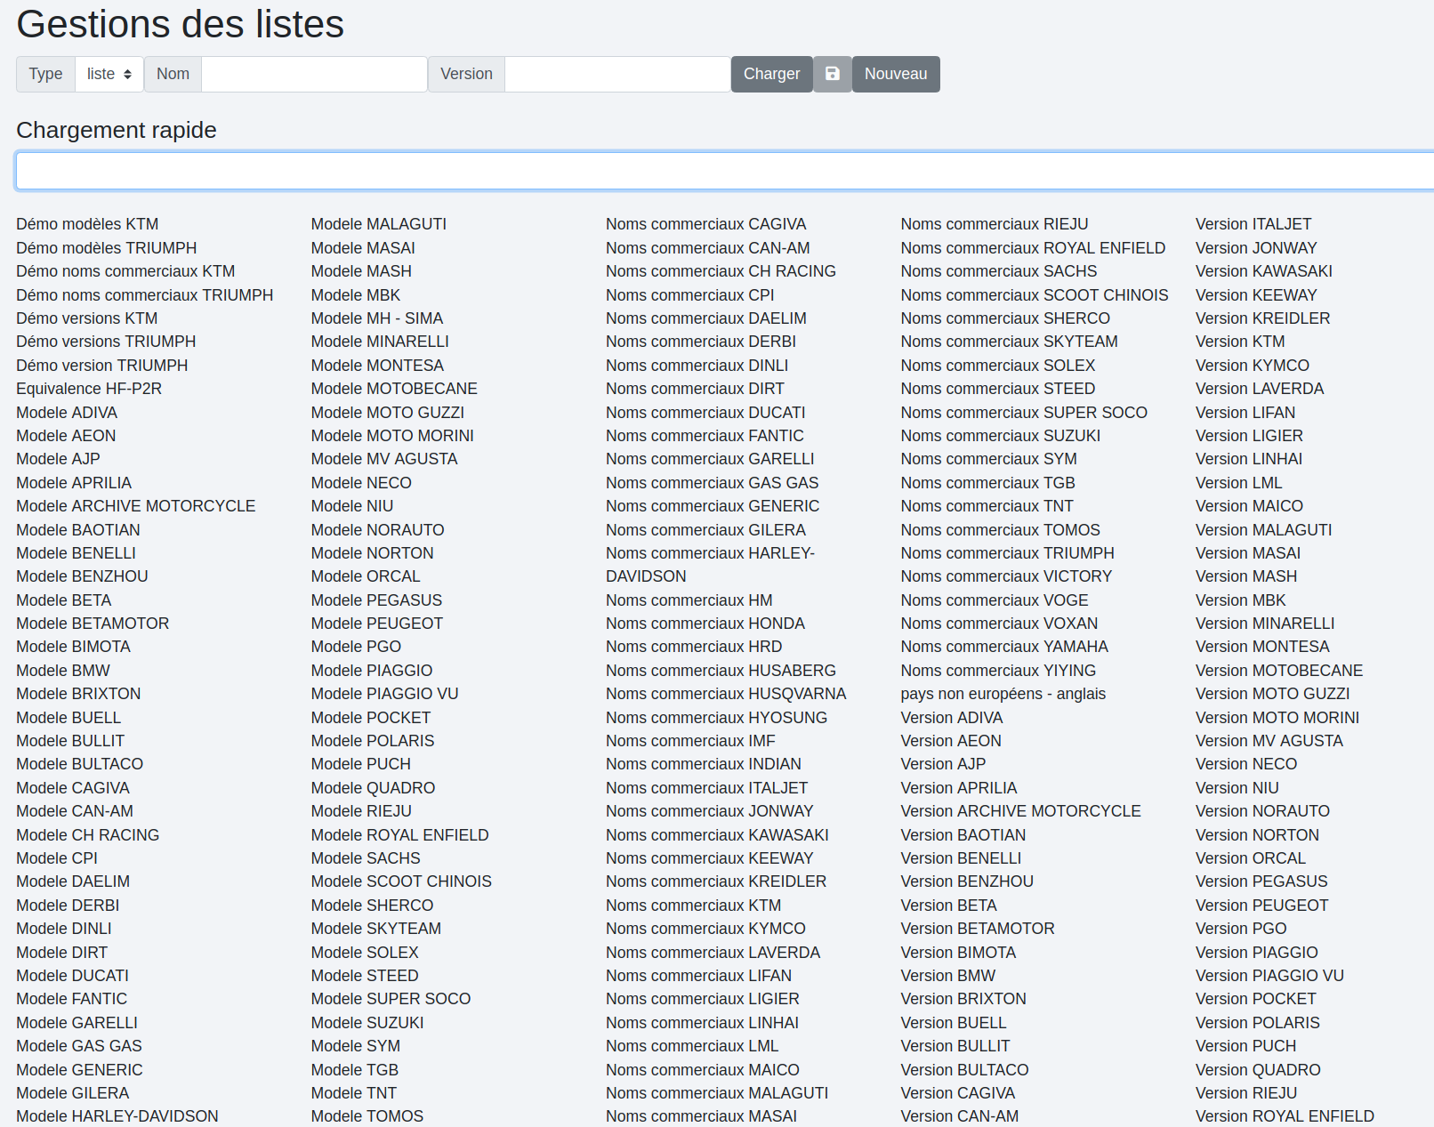Open pays non européens - anglais list
Viewport: 1434px width, 1127px height.
pos(1003,694)
